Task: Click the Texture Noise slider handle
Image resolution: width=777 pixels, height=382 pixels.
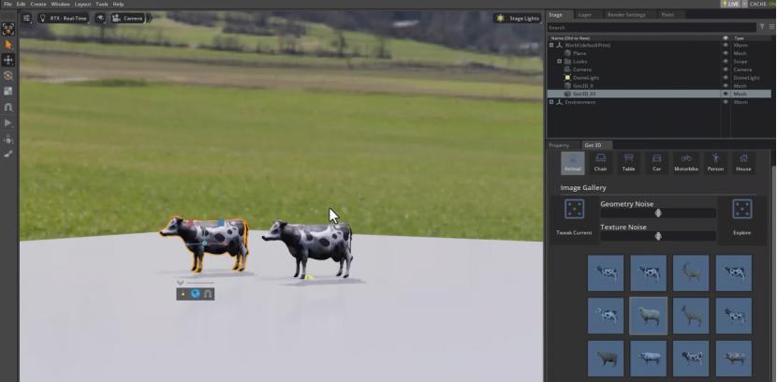Action: (x=658, y=236)
